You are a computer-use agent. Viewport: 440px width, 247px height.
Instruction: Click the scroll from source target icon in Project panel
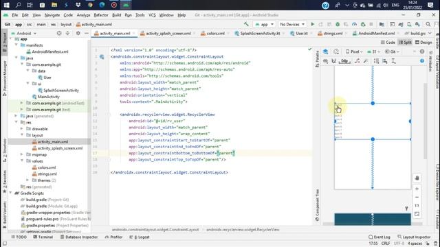(x=59, y=33)
